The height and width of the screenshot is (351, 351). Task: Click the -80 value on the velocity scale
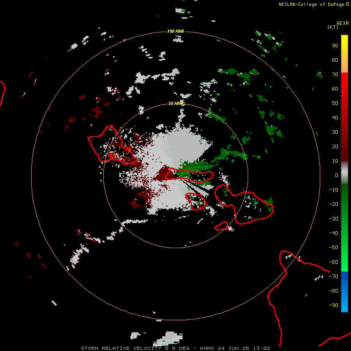[x=333, y=291]
